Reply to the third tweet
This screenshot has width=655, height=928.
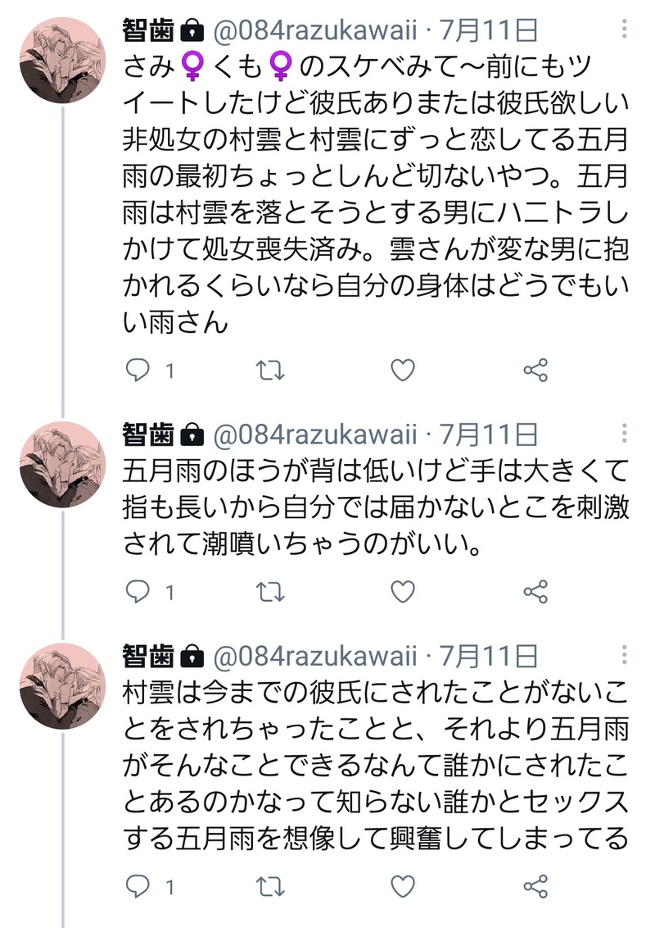click(x=137, y=885)
